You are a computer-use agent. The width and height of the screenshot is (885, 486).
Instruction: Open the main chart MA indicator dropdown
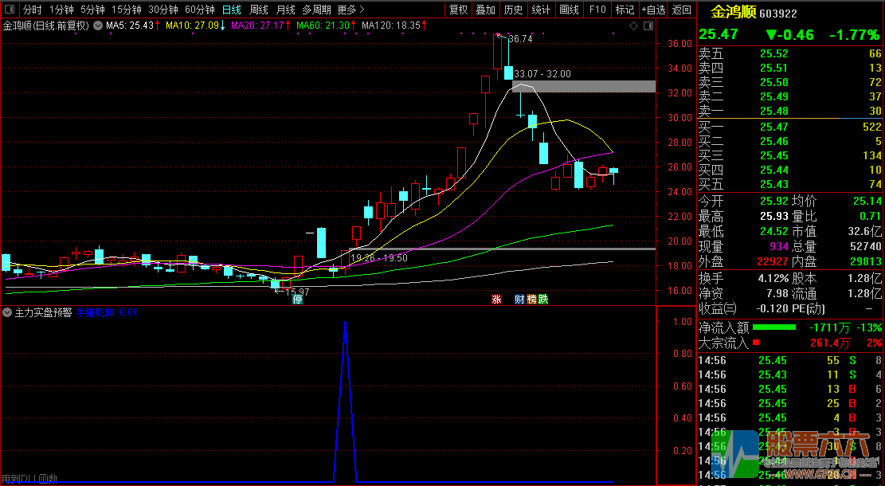coord(97,25)
